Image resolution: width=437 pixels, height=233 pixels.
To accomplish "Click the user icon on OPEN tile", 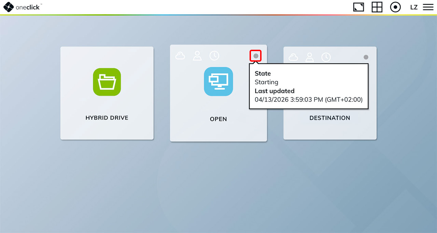I will click(x=197, y=56).
